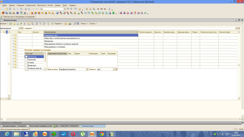
Task: Click Рабочее место менеджера по продажам button
Action: tap(18, 17)
